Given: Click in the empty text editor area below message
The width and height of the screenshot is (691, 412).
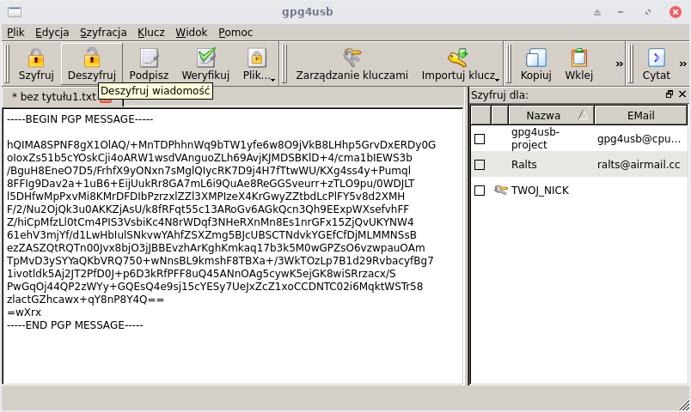Looking at the screenshot, I should click(233, 356).
